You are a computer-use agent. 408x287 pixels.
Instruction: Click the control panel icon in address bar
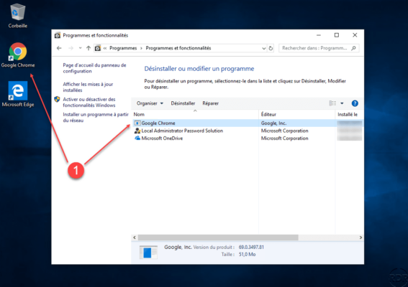[98, 48]
